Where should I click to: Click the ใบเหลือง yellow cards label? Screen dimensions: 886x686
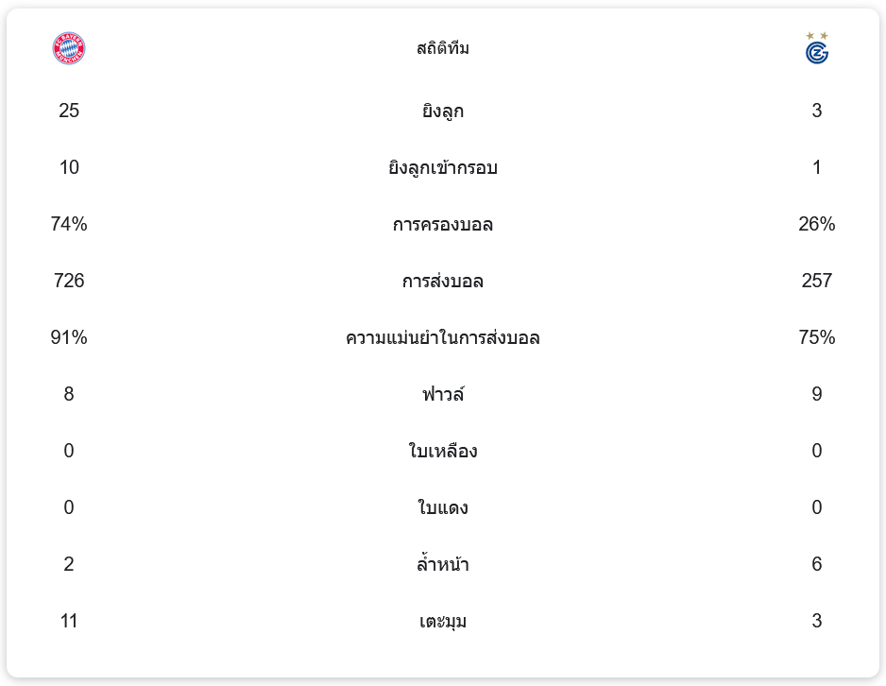[x=443, y=451]
